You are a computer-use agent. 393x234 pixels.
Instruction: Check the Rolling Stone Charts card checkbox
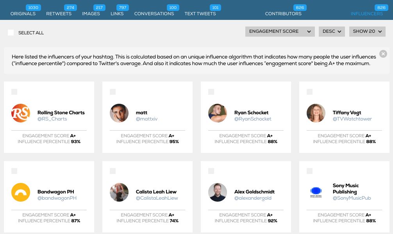14,92
